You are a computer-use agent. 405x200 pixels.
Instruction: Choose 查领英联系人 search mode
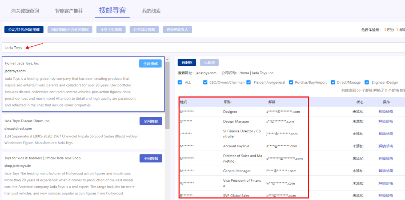pos(177,30)
